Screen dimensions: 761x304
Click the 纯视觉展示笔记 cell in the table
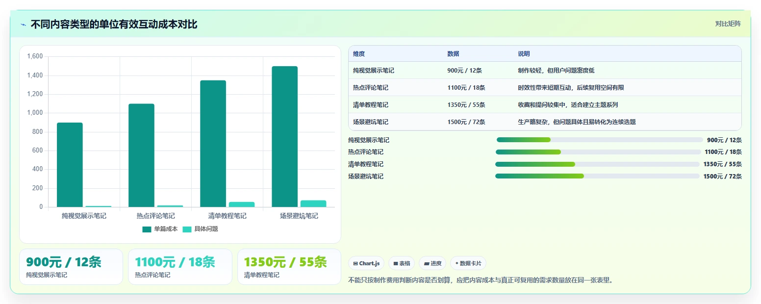(x=374, y=71)
